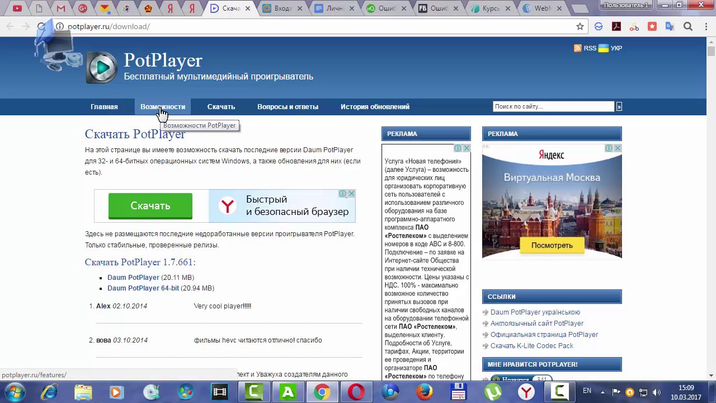Click the RSS feed icon
The height and width of the screenshot is (403, 716).
click(x=578, y=48)
